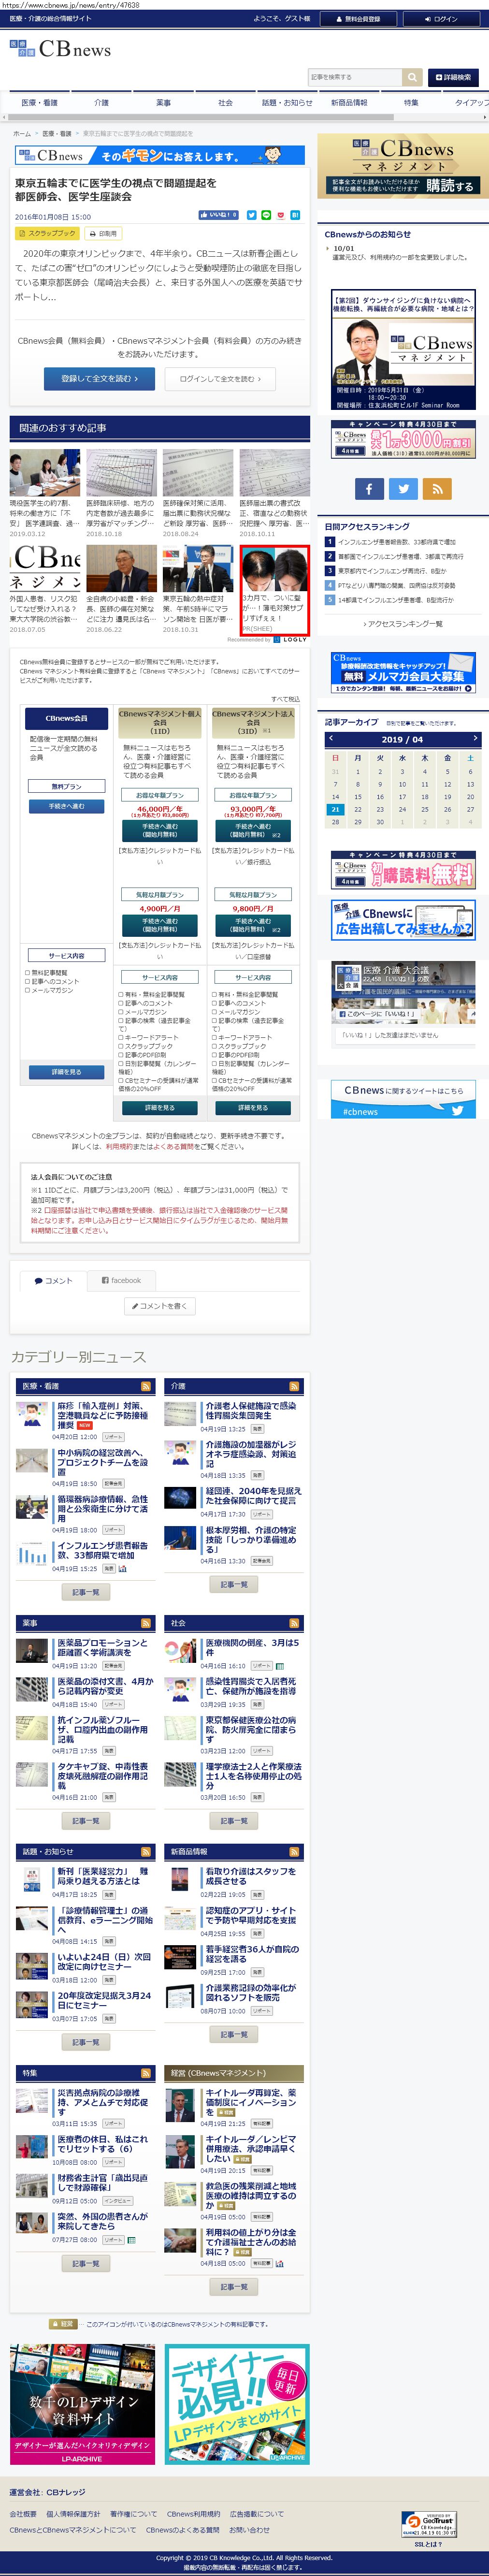
Task: Click the article's Facebook いいね button
Action: click(218, 215)
